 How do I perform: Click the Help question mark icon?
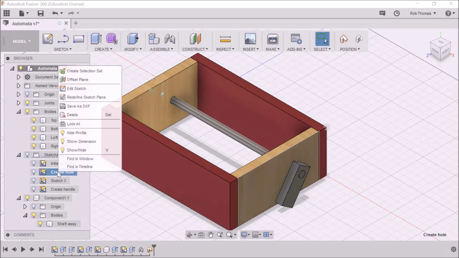coord(448,13)
